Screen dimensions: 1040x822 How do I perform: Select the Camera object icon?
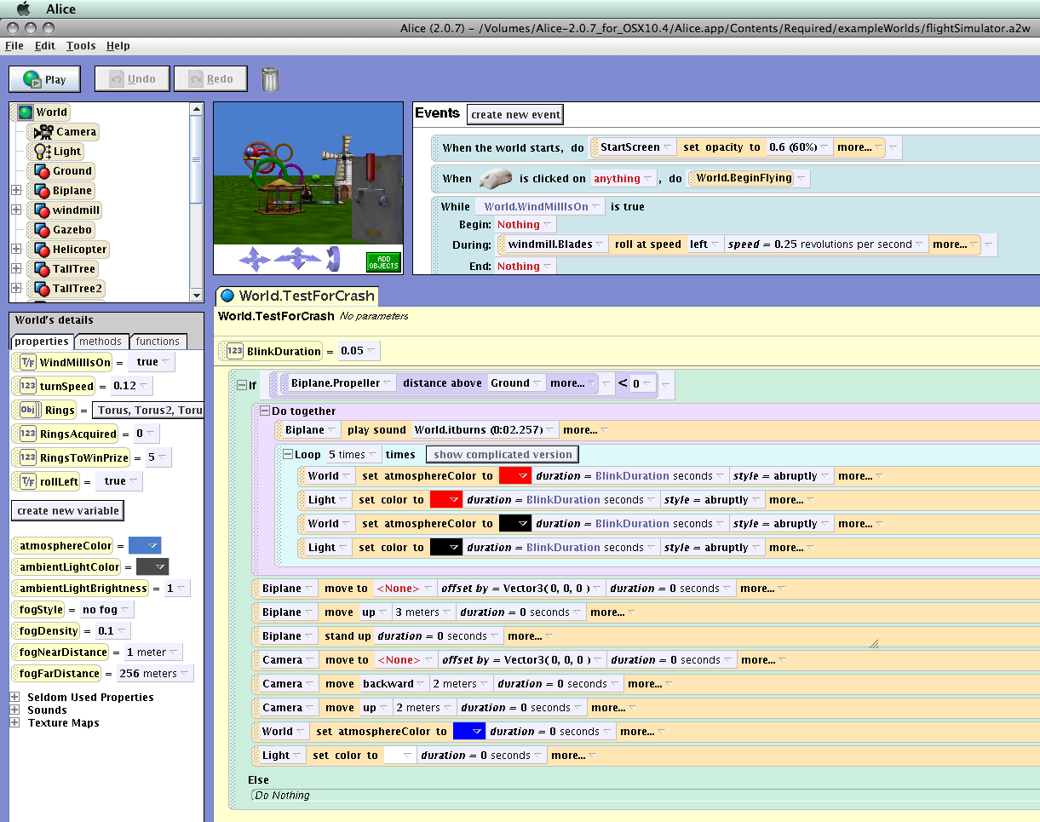(44, 132)
